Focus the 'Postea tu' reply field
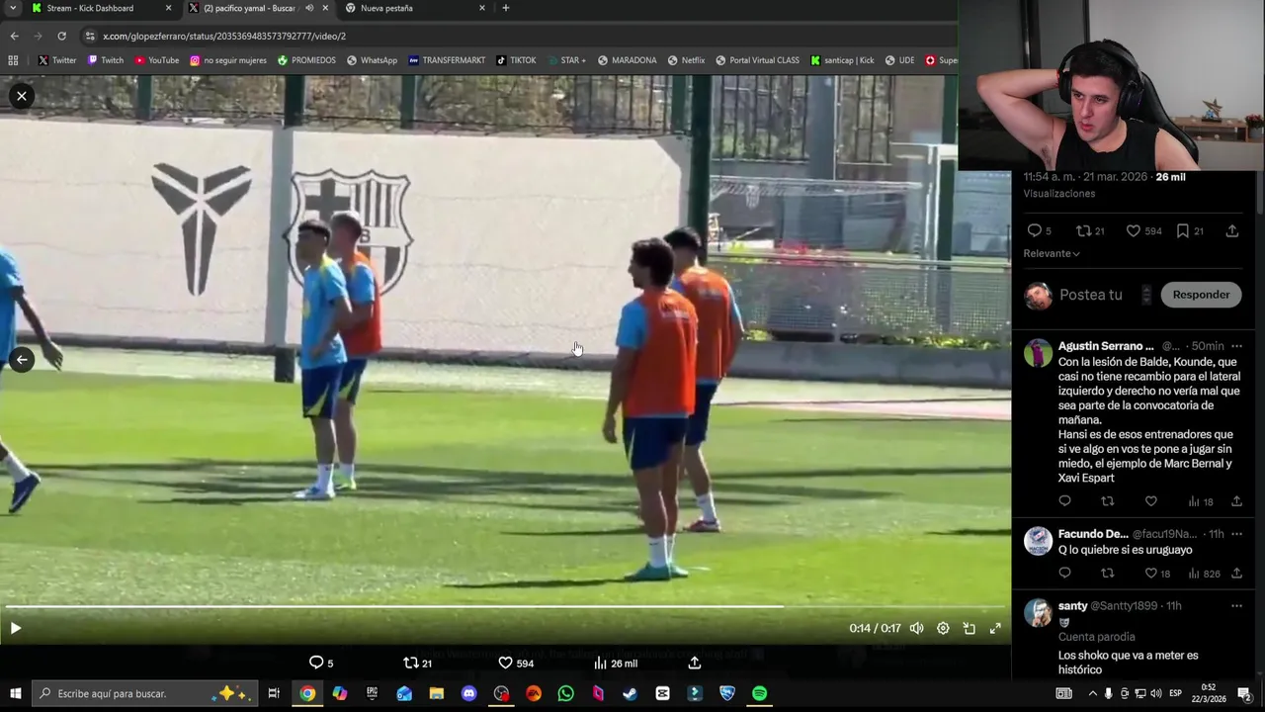The height and width of the screenshot is (712, 1265). coord(1090,295)
